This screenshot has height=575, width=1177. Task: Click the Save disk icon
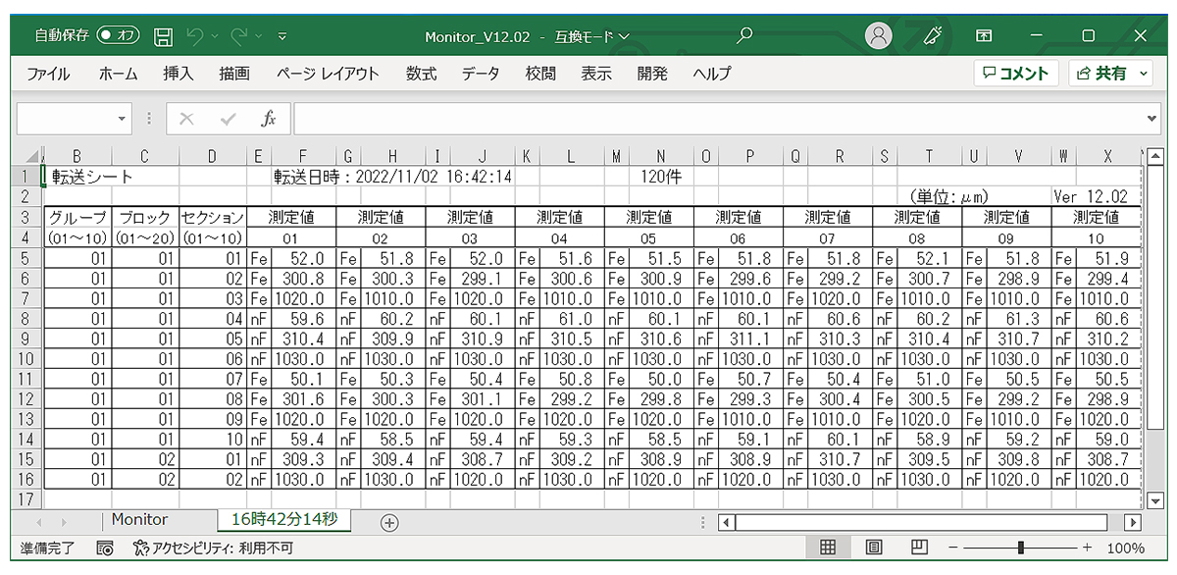164,36
